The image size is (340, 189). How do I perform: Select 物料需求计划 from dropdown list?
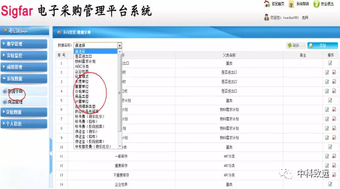[85, 61]
